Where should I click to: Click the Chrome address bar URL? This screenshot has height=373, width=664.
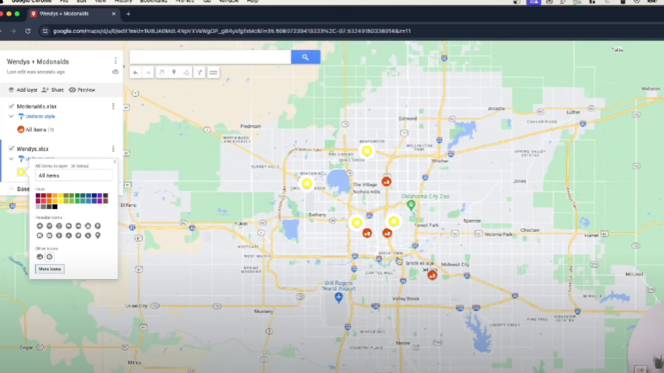[x=232, y=31]
